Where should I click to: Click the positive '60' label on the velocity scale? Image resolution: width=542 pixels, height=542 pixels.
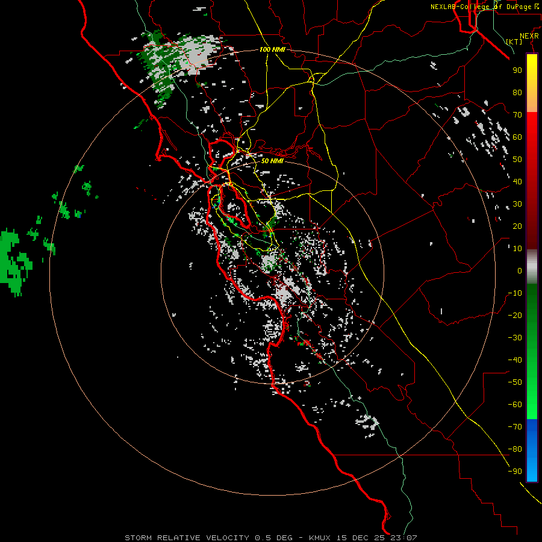tap(517, 137)
